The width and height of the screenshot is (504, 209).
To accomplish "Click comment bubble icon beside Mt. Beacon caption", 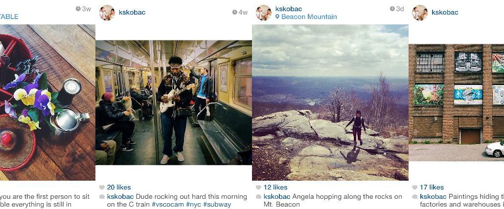I will pos(258,196).
